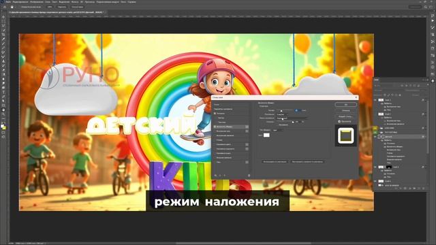This screenshot has height=245, width=436.
Task: Click link layers icon at bottom of Layers panel
Action: point(396,189)
